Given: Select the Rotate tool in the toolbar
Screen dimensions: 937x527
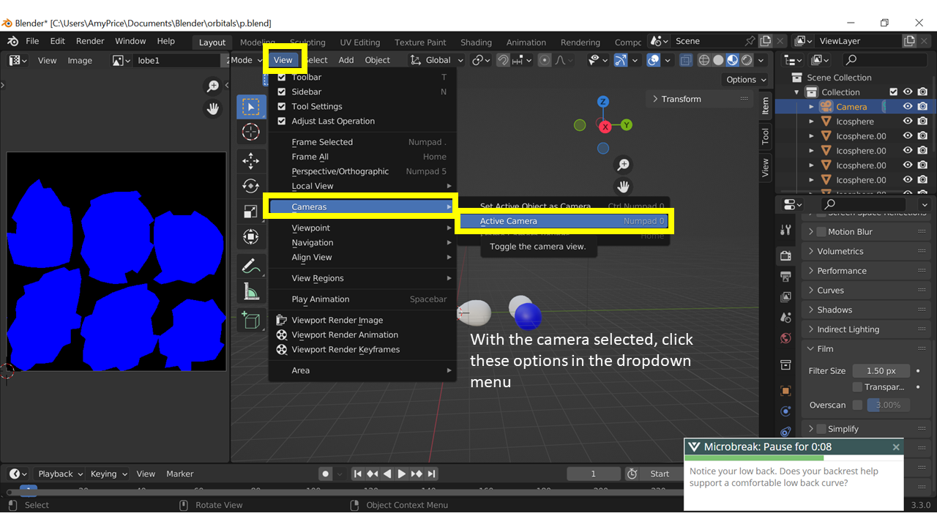Looking at the screenshot, I should coord(251,186).
